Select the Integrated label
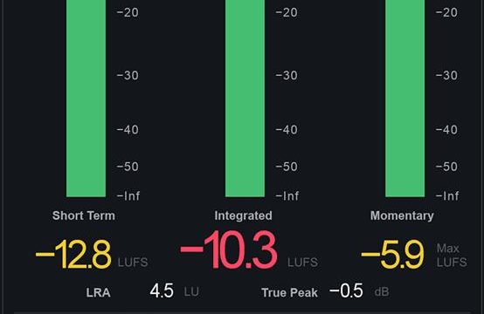The width and height of the screenshot is (484, 314). [x=243, y=215]
